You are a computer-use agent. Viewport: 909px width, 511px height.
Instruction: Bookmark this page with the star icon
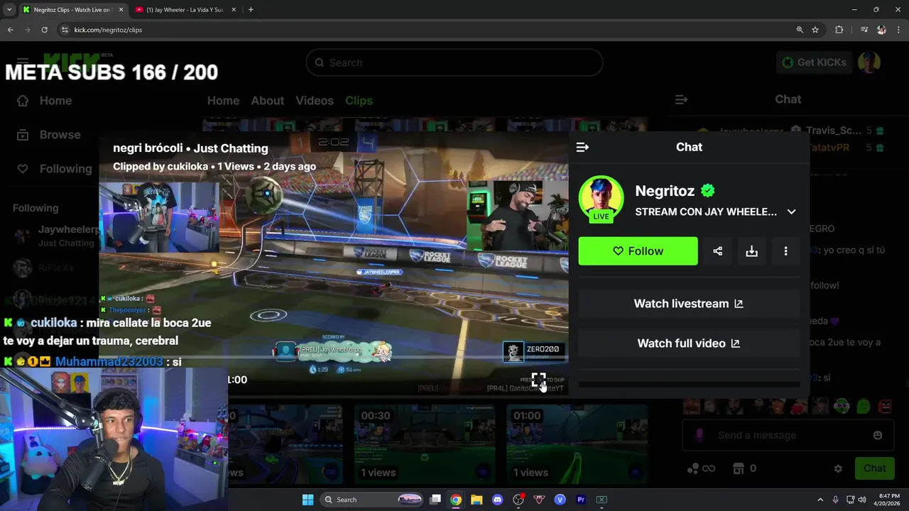[x=815, y=30]
